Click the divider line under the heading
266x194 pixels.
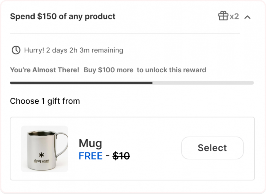125,34
